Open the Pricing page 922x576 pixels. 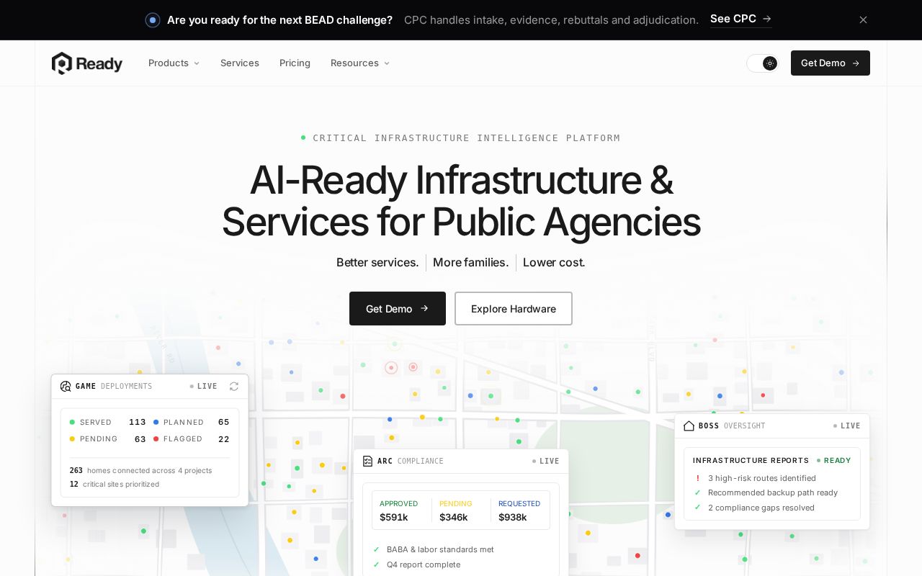tap(295, 63)
